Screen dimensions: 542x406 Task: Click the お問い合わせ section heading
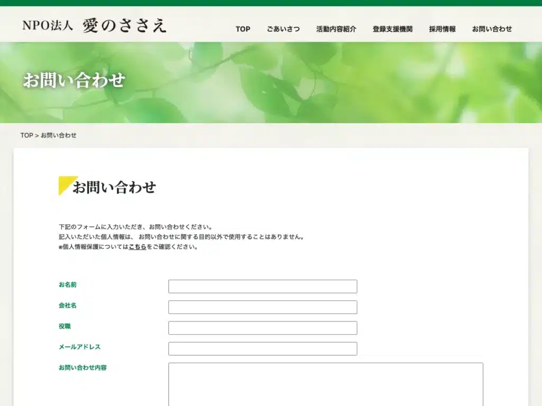[x=114, y=188]
